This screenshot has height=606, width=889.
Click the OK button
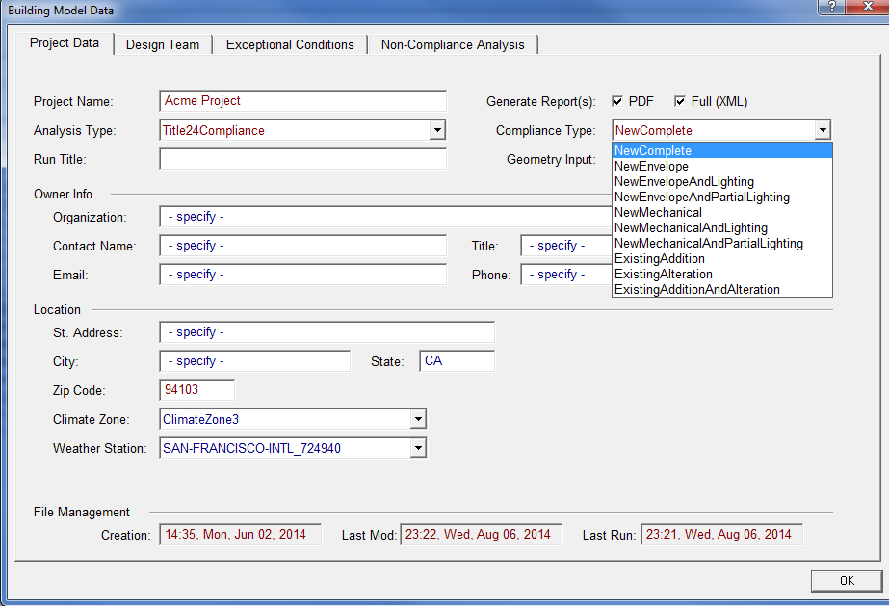[846, 580]
